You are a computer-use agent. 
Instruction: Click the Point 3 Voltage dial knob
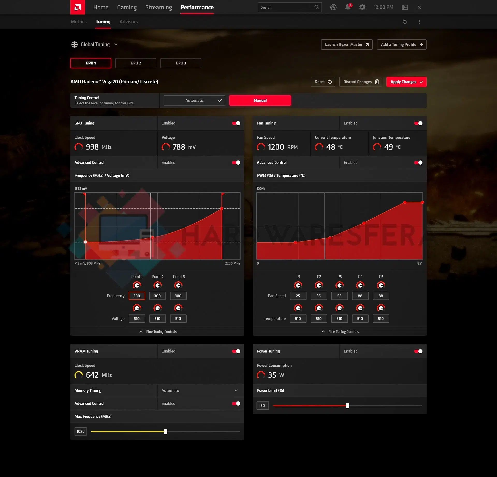(178, 308)
